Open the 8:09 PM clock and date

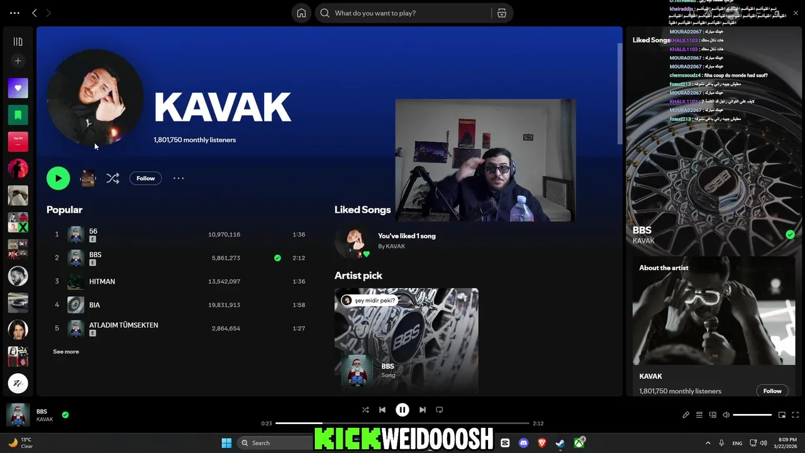pos(787,443)
